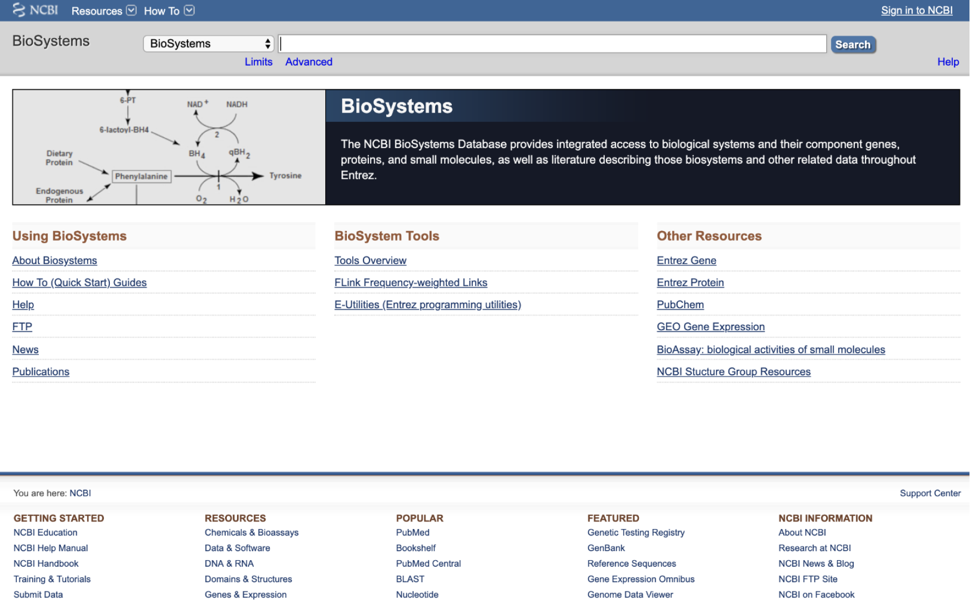Expand the How To dropdown menu
This screenshot has width=970, height=606.
tap(169, 11)
